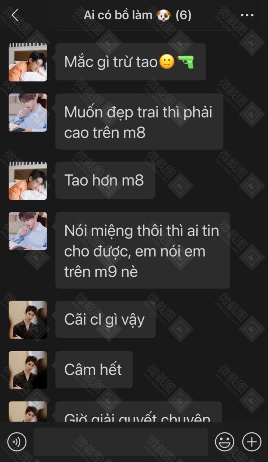Select the "Giờ giải quyết chuyện" bubble

coord(139,412)
